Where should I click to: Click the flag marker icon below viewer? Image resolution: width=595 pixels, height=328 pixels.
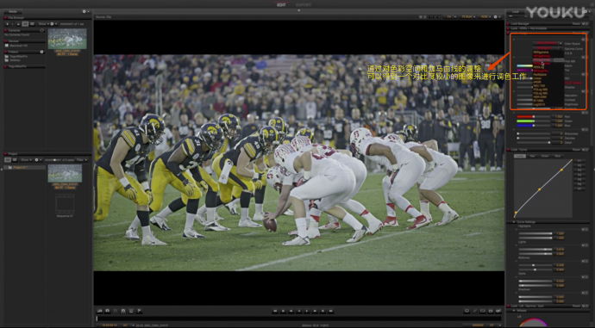[139, 311]
